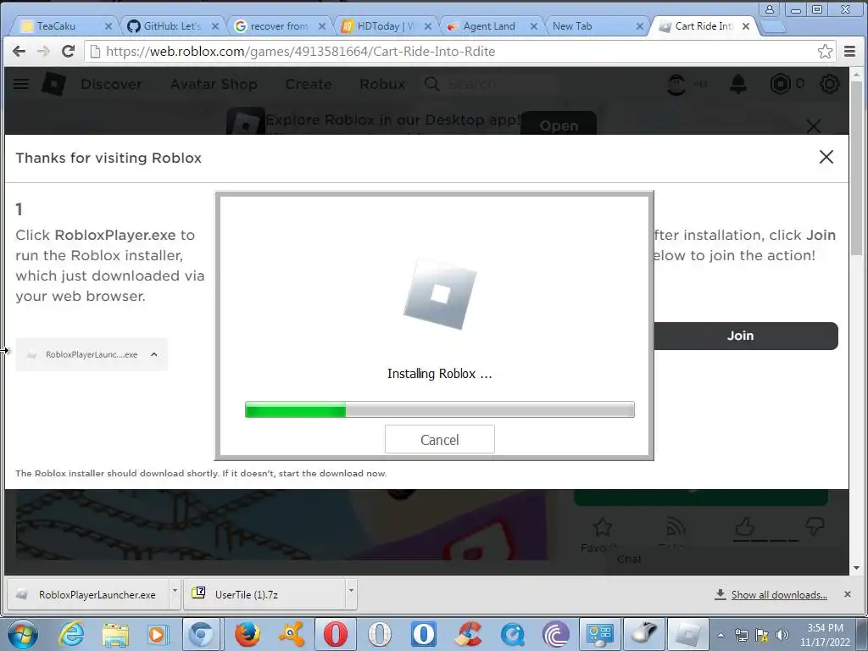Image resolution: width=868 pixels, height=651 pixels.
Task: Open the Chrome menu hamburger icon
Action: pos(849,52)
